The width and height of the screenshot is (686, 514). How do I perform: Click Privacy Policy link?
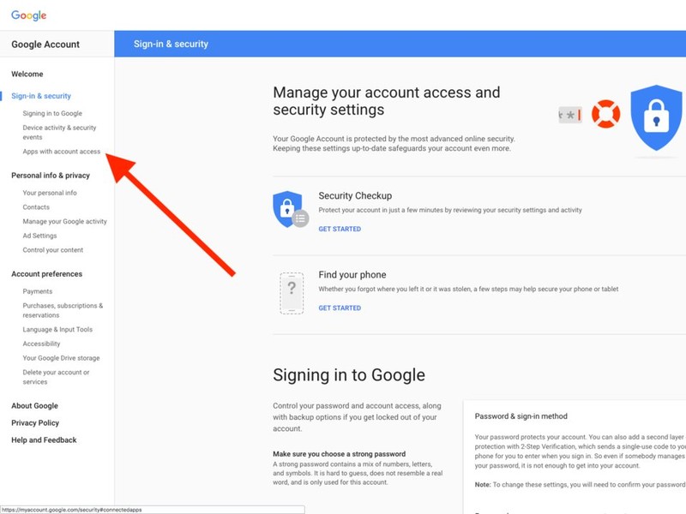pos(35,422)
